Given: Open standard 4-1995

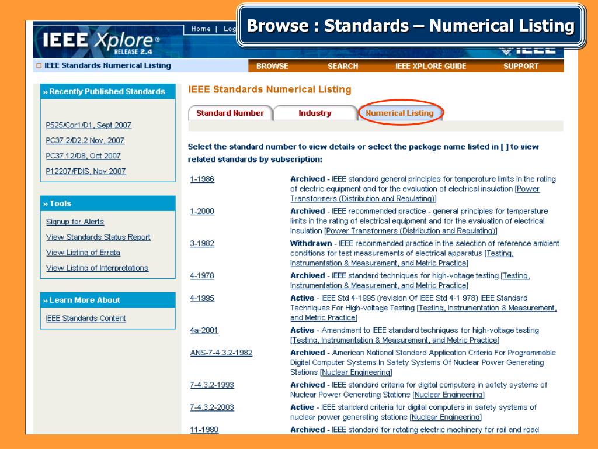Looking at the screenshot, I should [202, 298].
